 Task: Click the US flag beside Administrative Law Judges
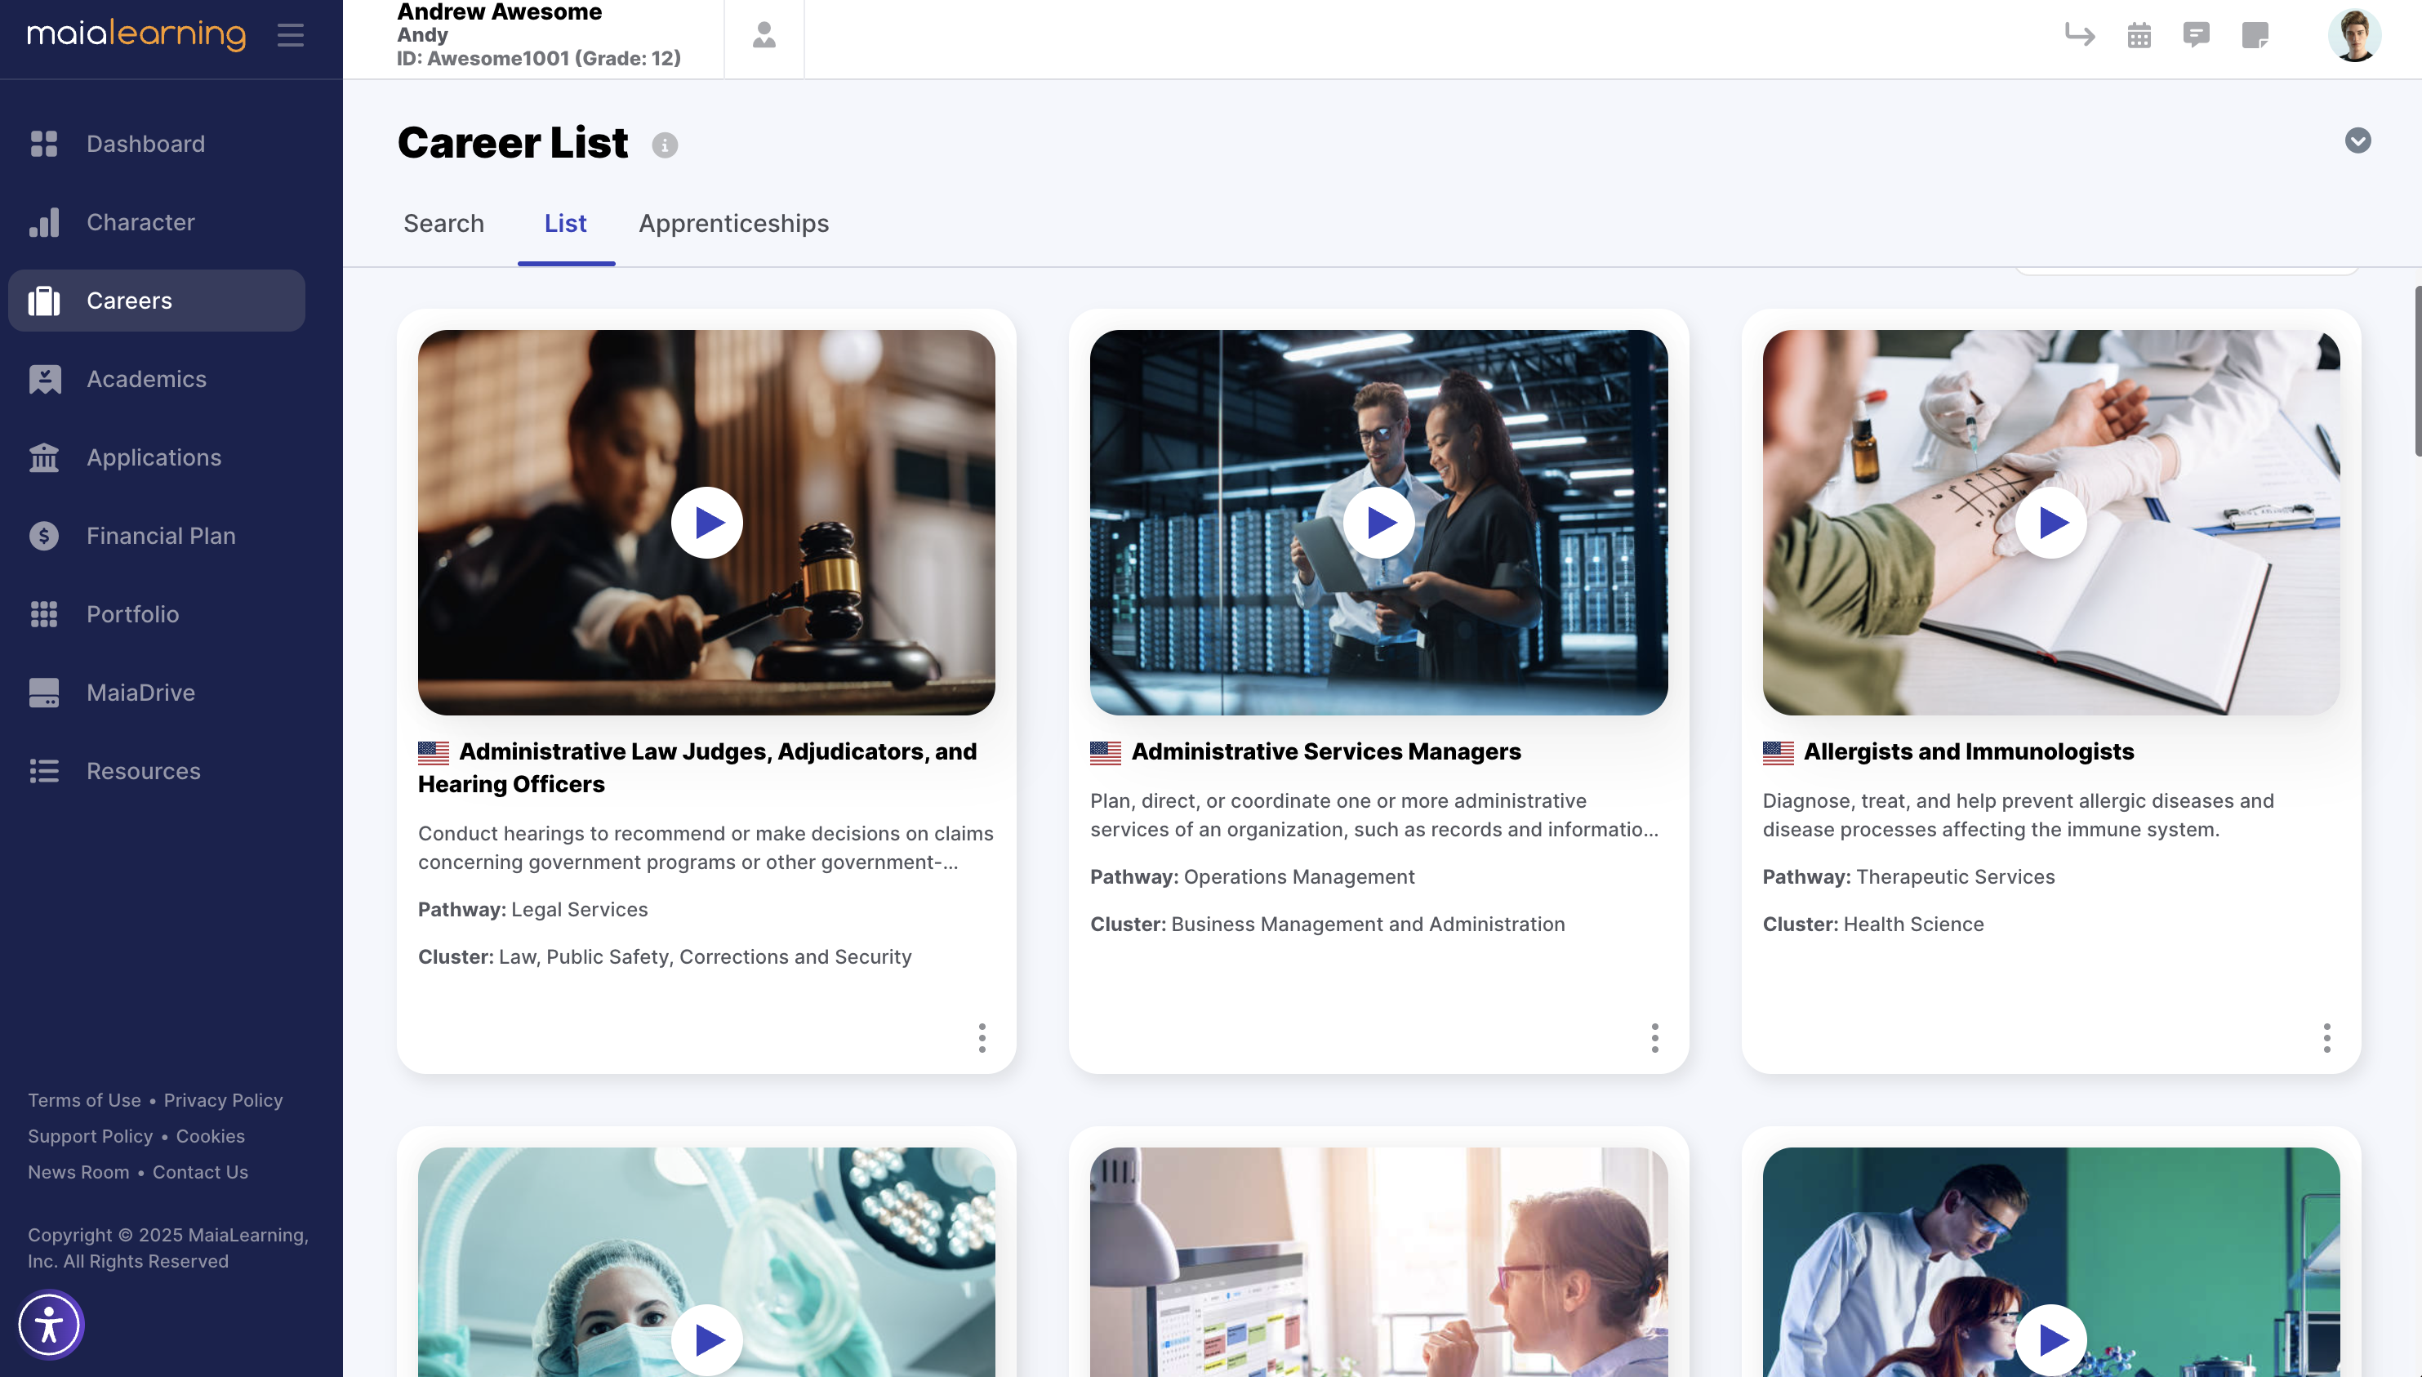point(433,753)
